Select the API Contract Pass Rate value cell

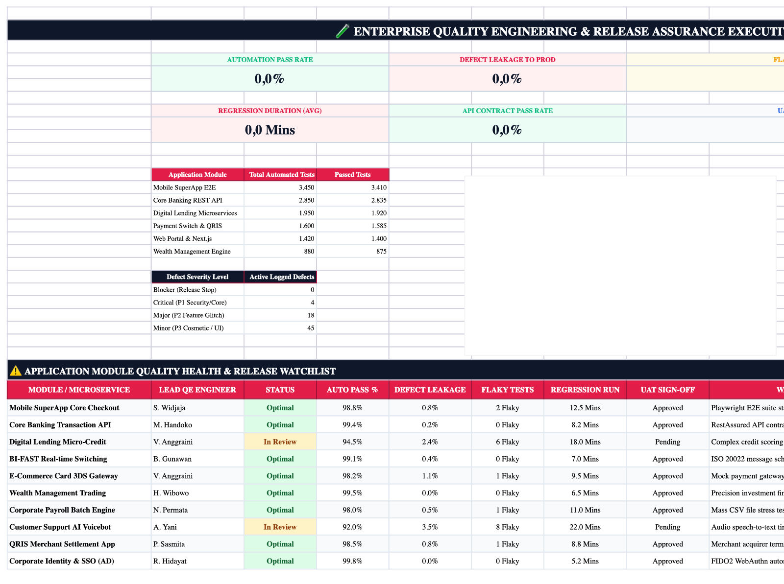tap(508, 130)
